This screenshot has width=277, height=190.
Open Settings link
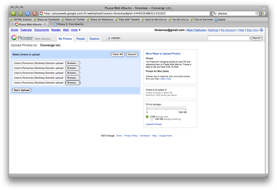pos(213,30)
